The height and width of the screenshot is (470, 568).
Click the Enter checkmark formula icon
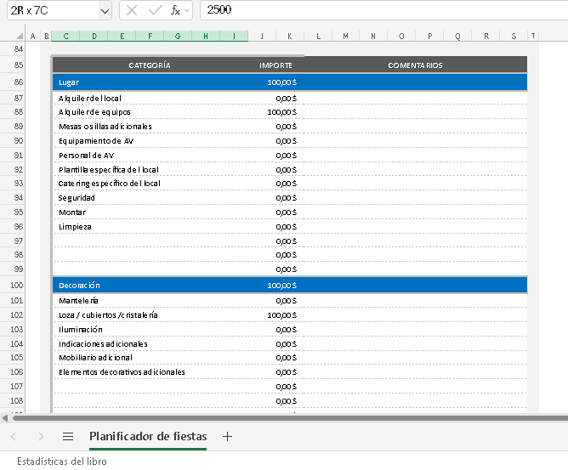click(x=154, y=10)
